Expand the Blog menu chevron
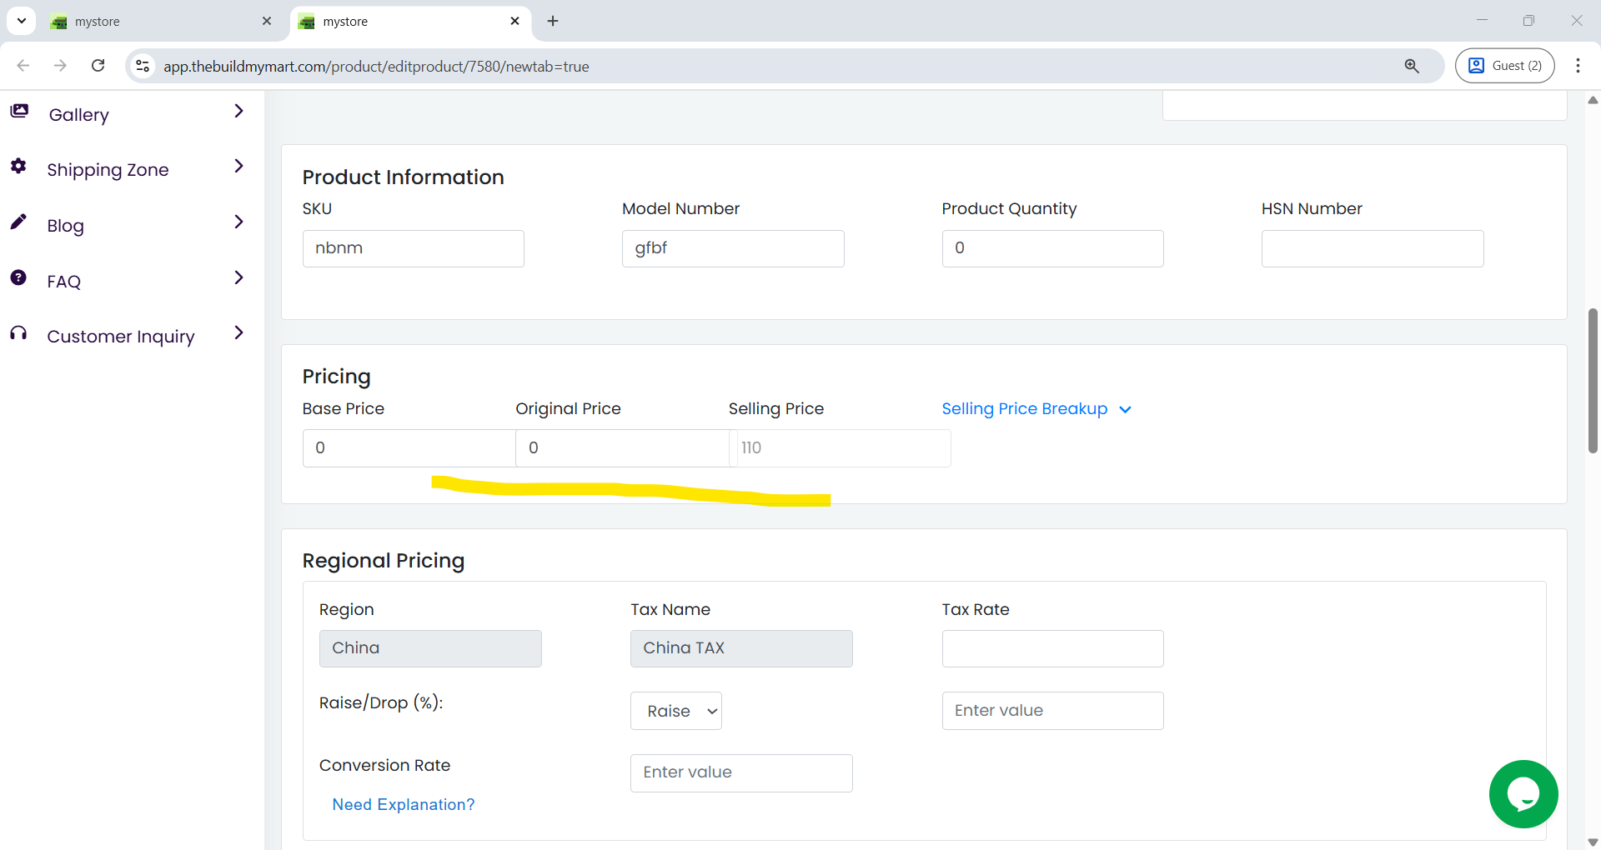The image size is (1601, 850). [238, 222]
